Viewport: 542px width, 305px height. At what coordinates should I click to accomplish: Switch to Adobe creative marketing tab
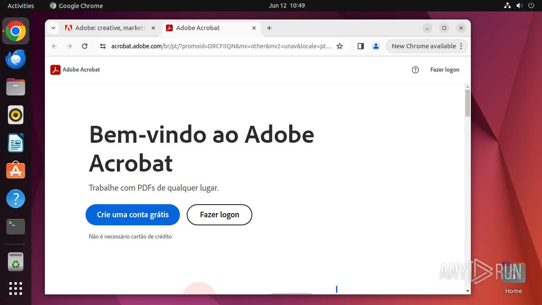click(x=111, y=28)
